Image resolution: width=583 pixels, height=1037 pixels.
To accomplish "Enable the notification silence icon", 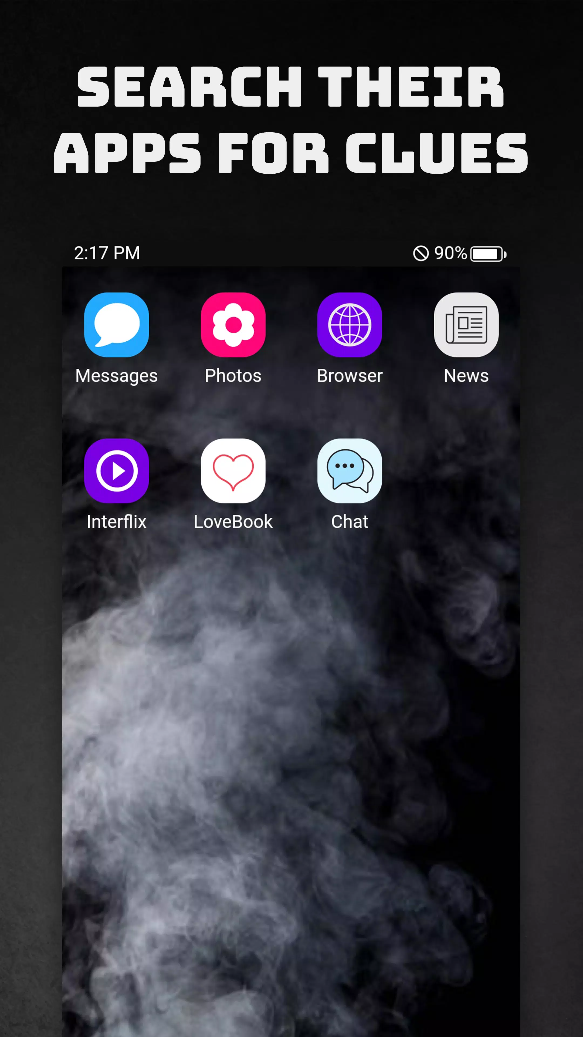I will point(421,253).
